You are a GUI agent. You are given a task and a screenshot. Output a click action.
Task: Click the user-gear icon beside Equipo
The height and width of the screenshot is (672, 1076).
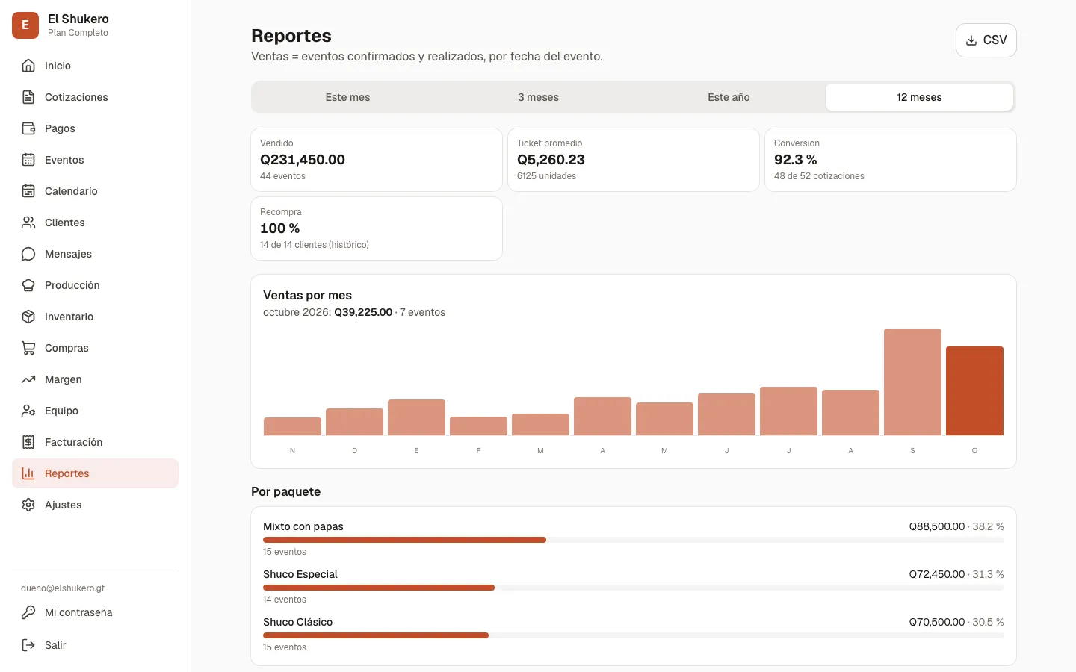click(x=28, y=411)
